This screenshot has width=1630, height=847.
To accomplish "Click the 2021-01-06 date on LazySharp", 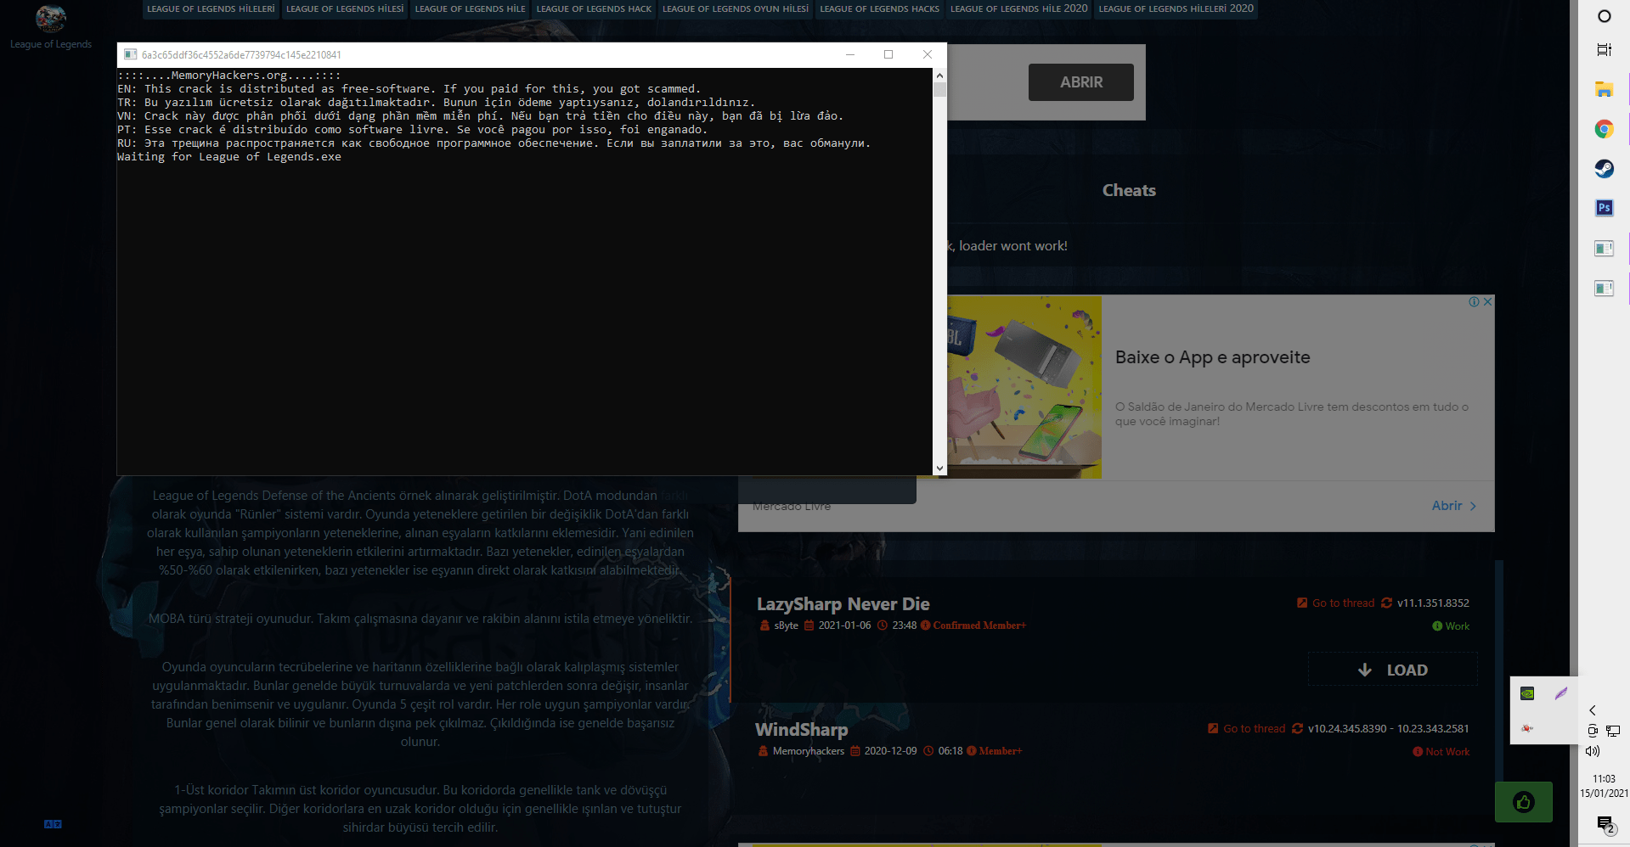I will [844, 625].
